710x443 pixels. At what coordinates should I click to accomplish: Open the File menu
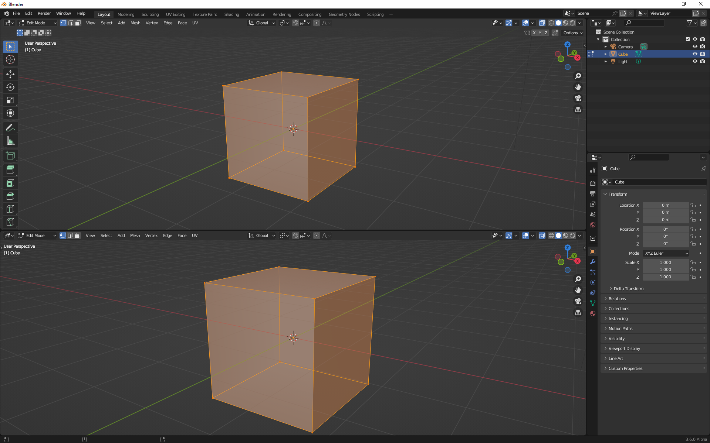pos(16,13)
